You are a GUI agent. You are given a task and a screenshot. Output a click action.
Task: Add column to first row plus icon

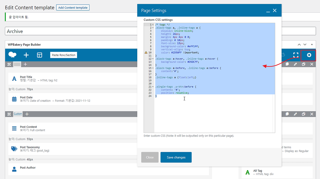(25, 64)
